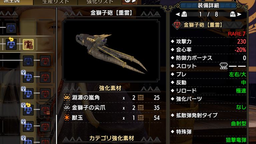This screenshot has width=256, height=144.
Task: Click the 淵源の嵐角 material horn icon
Action: click(x=67, y=97)
